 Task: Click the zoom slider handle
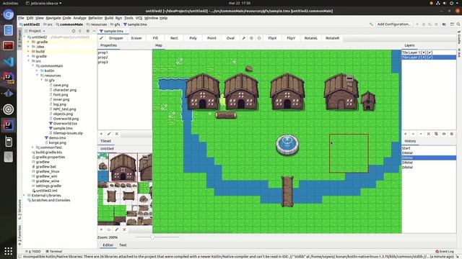coord(152,237)
